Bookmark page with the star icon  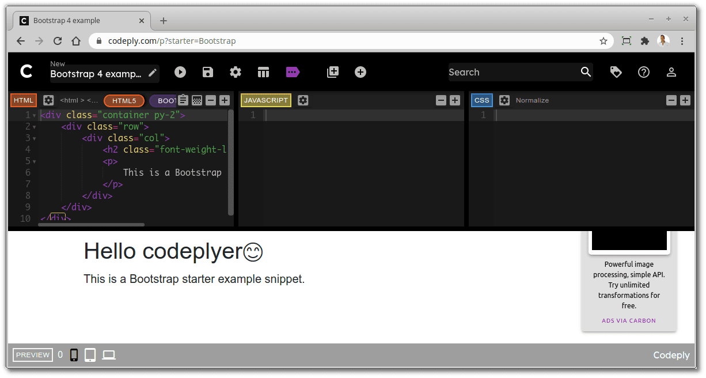pyautogui.click(x=603, y=41)
